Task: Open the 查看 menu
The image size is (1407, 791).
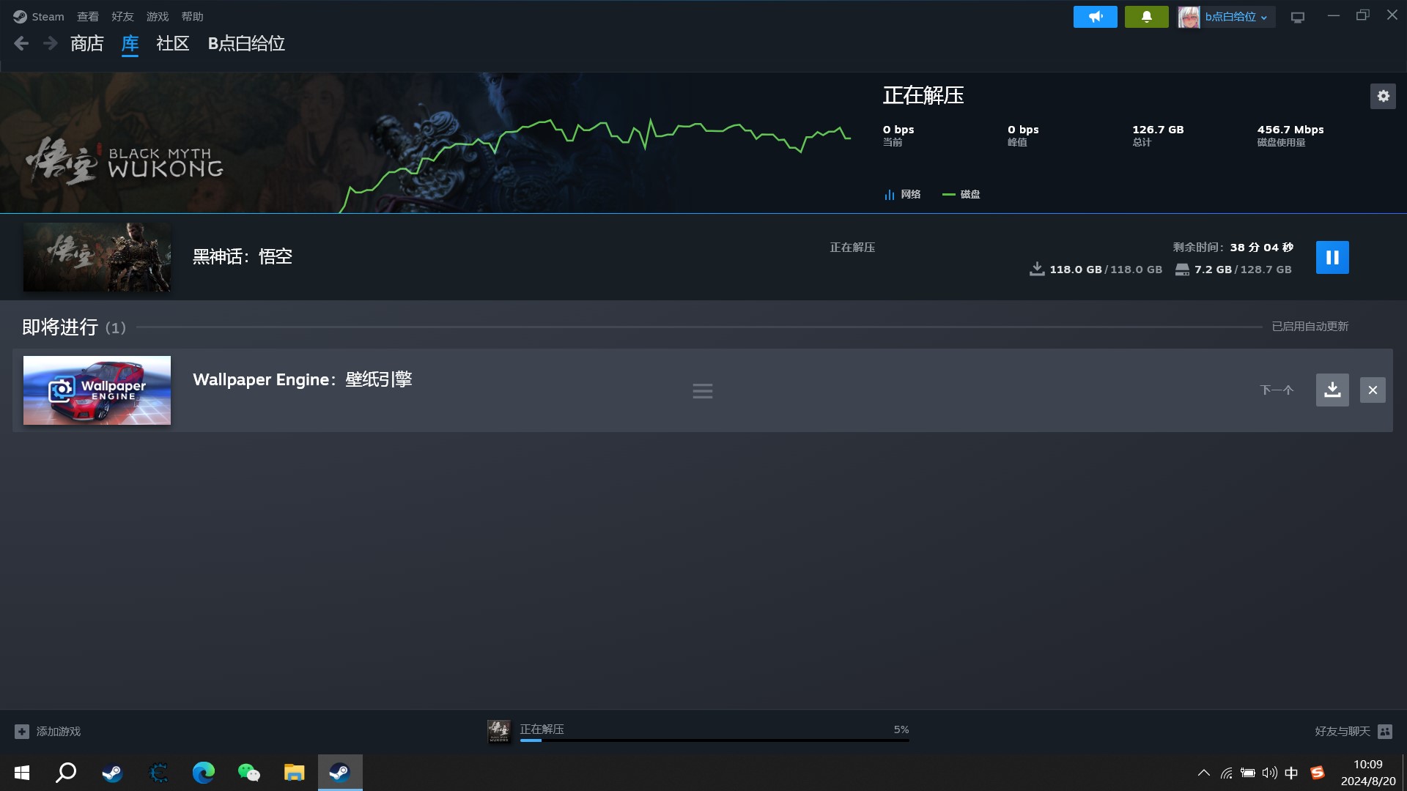Action: click(88, 16)
